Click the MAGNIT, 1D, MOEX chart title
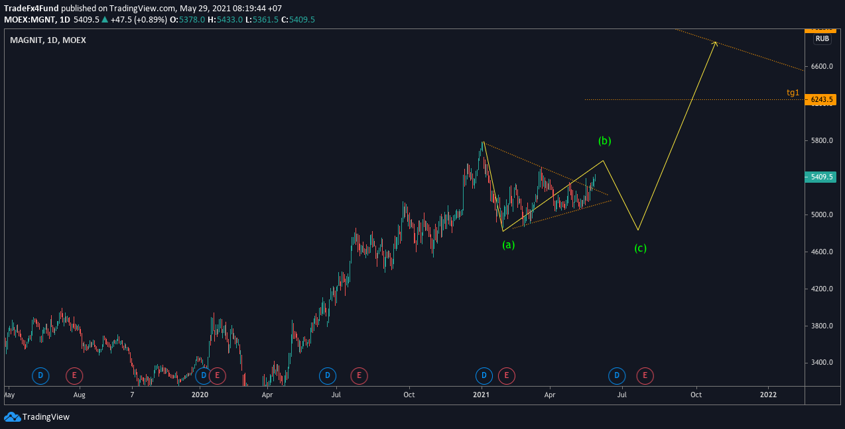This screenshot has width=845, height=429. click(x=48, y=40)
